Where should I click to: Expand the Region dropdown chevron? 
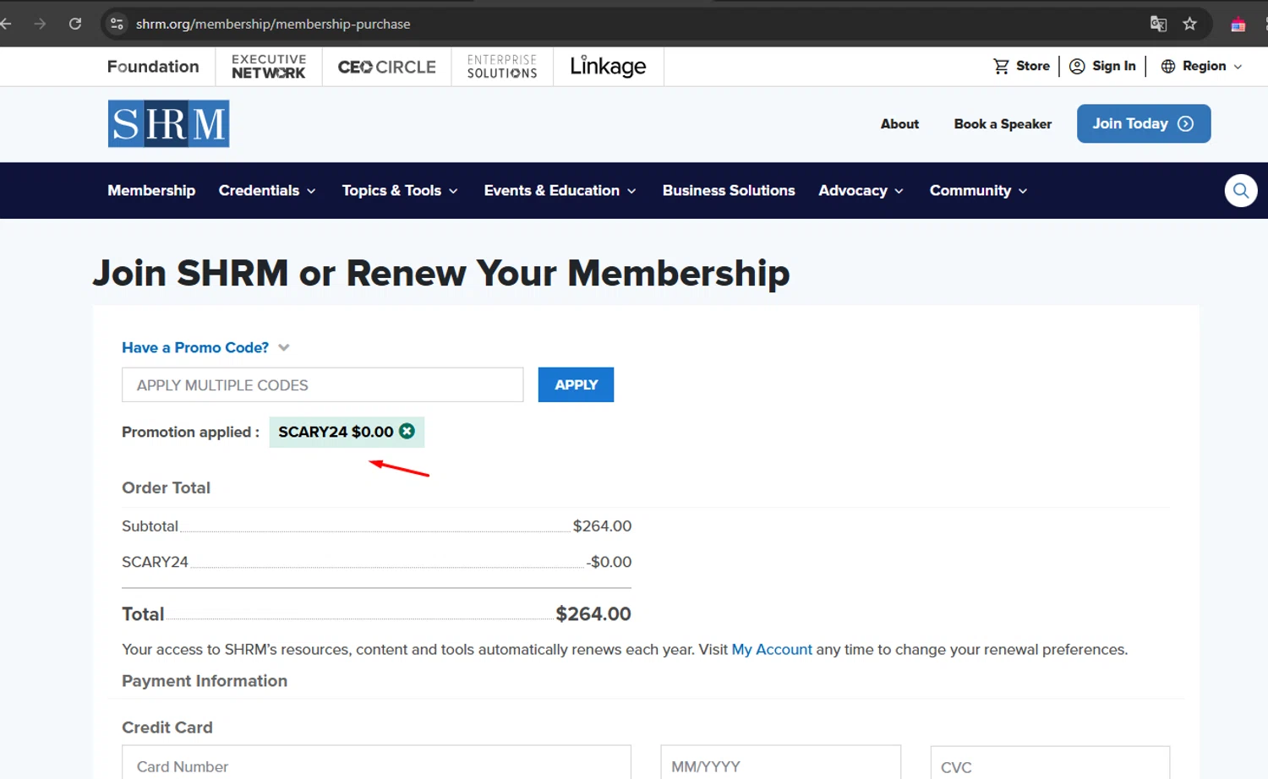tap(1238, 67)
